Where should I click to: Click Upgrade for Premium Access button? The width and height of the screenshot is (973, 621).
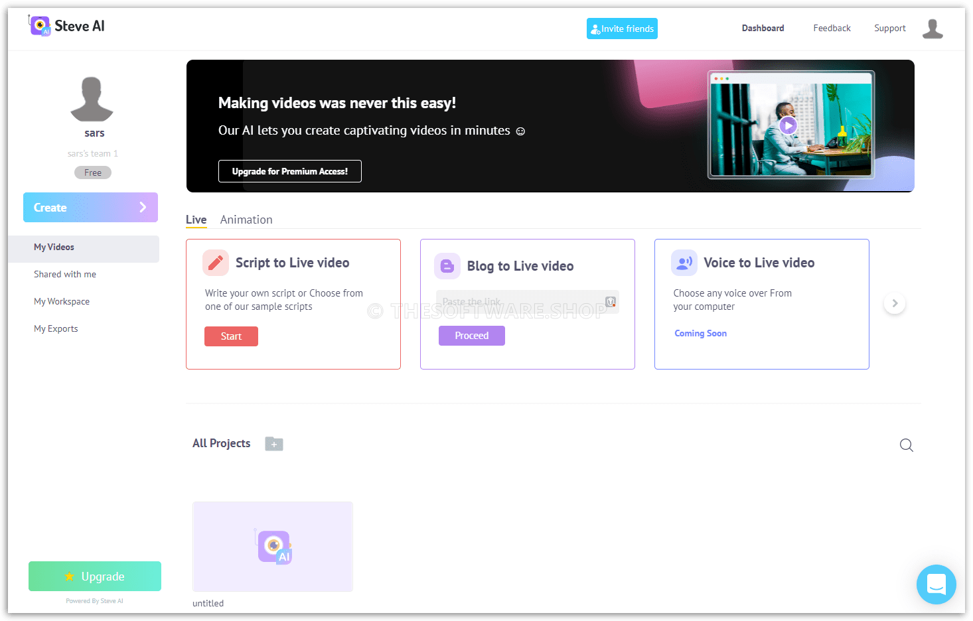(x=290, y=171)
